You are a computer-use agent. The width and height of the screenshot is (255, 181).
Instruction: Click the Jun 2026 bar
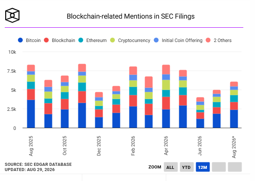200,113
